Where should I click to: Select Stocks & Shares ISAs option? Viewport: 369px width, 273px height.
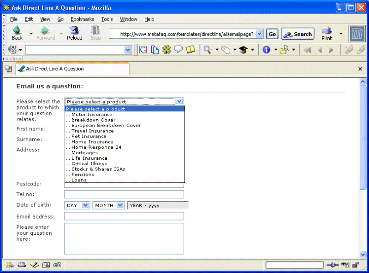125,169
